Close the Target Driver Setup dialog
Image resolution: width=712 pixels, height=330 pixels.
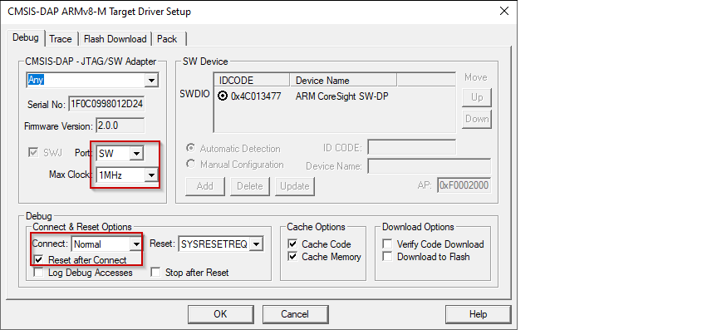point(504,12)
